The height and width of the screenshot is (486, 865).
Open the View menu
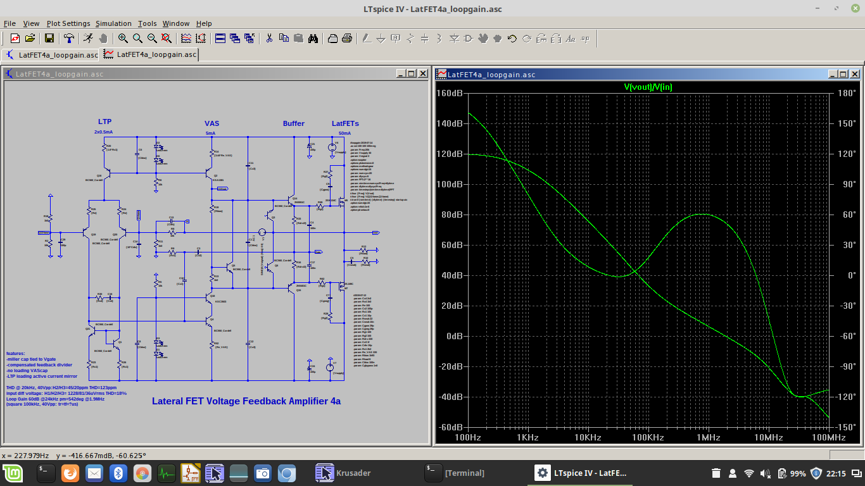point(31,23)
